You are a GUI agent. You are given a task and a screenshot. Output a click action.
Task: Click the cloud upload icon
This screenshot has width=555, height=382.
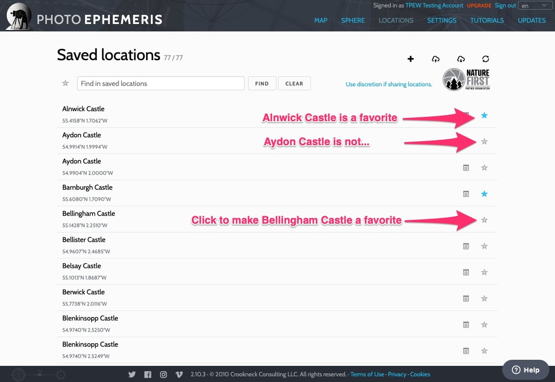(x=435, y=59)
